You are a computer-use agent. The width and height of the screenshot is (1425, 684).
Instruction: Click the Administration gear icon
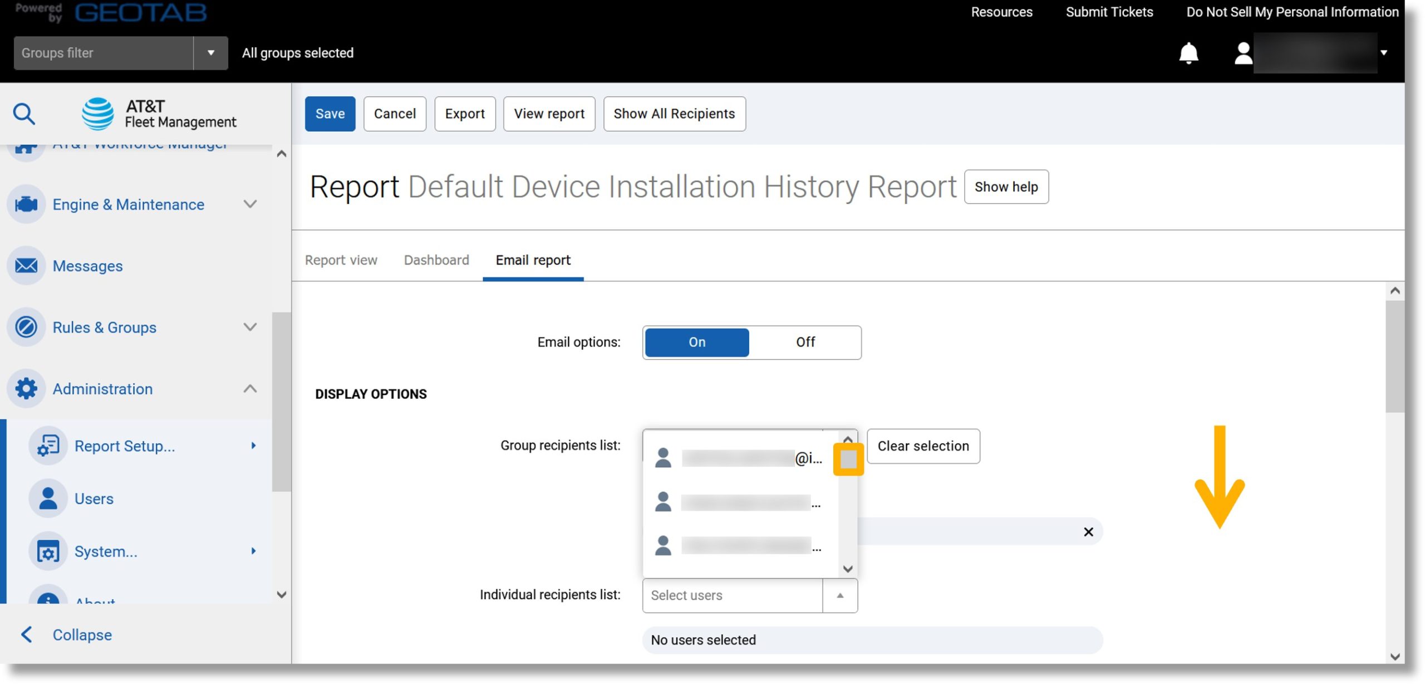pos(26,388)
